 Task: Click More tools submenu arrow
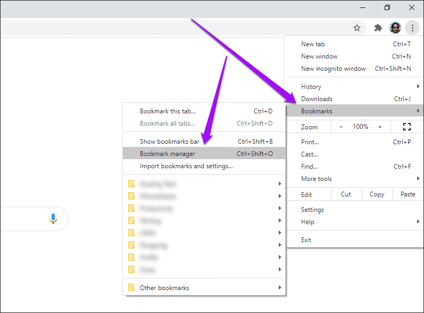coord(418,178)
